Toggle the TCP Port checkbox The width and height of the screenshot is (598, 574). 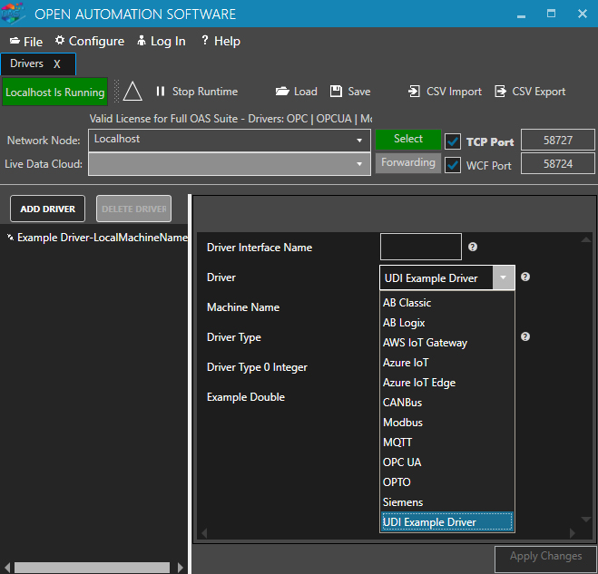click(x=453, y=141)
